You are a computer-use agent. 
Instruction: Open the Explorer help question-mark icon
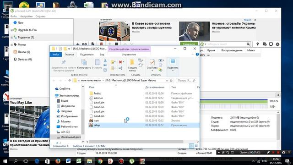pyautogui.click(x=197, y=55)
